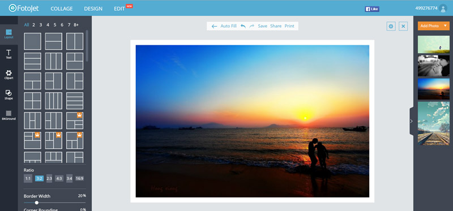Select the 16:9 ratio option
This screenshot has height=211, width=453.
click(79, 178)
